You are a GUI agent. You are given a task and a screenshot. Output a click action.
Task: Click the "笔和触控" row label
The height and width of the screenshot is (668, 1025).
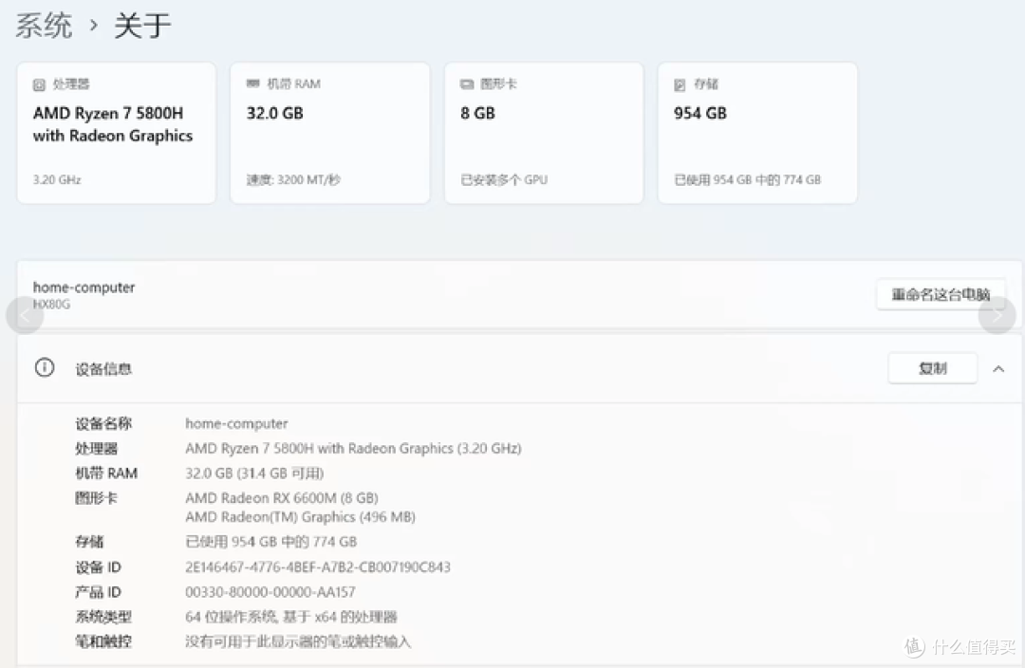click(103, 641)
